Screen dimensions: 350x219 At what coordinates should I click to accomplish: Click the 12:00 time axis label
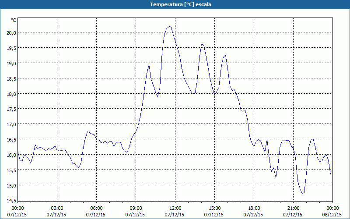coord(175,208)
